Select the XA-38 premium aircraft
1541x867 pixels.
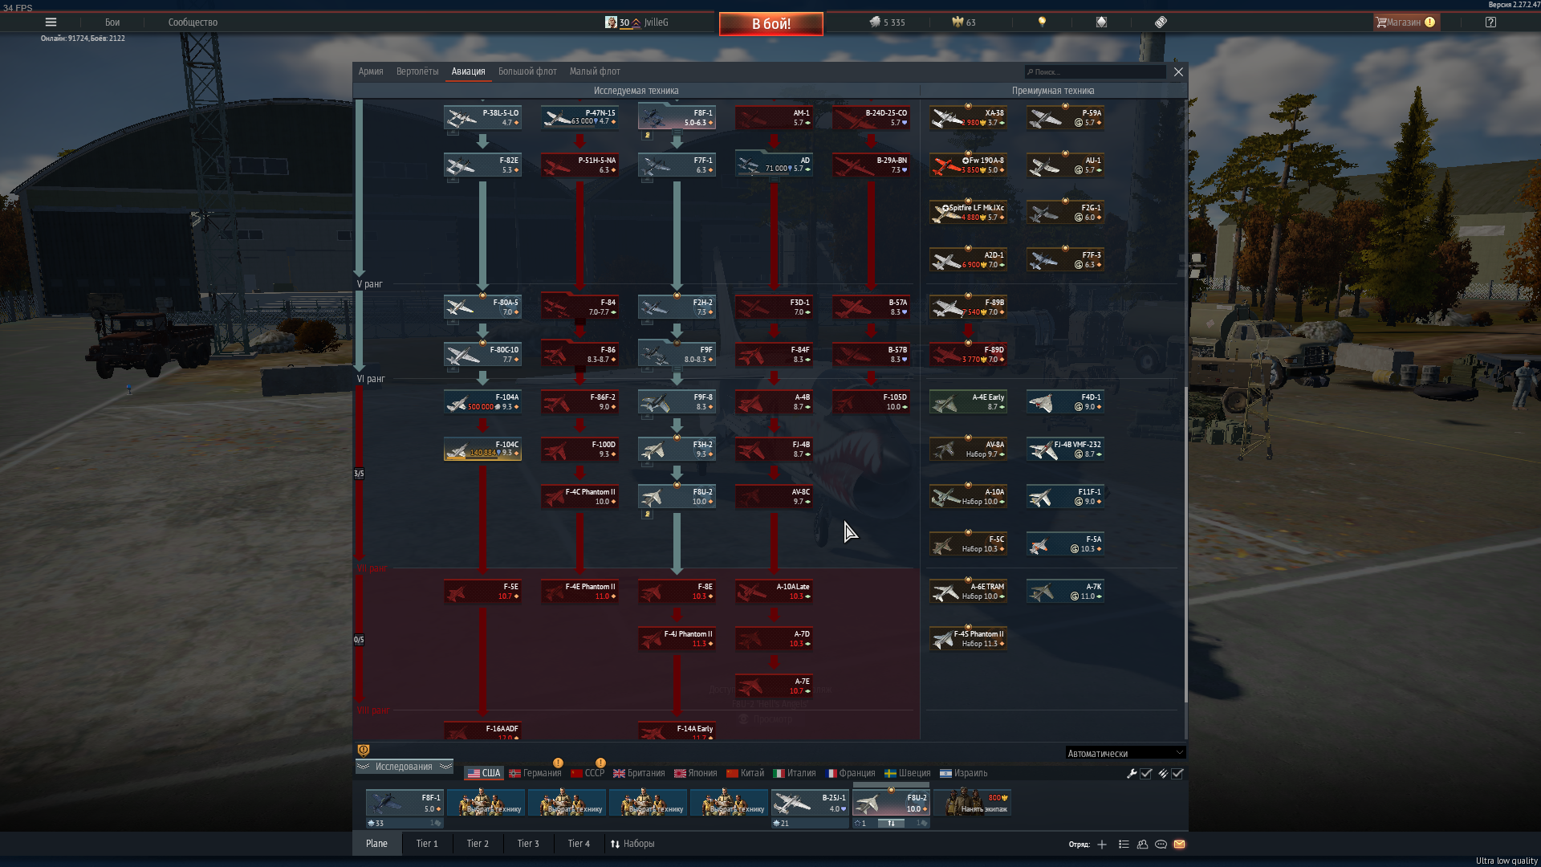click(x=968, y=118)
